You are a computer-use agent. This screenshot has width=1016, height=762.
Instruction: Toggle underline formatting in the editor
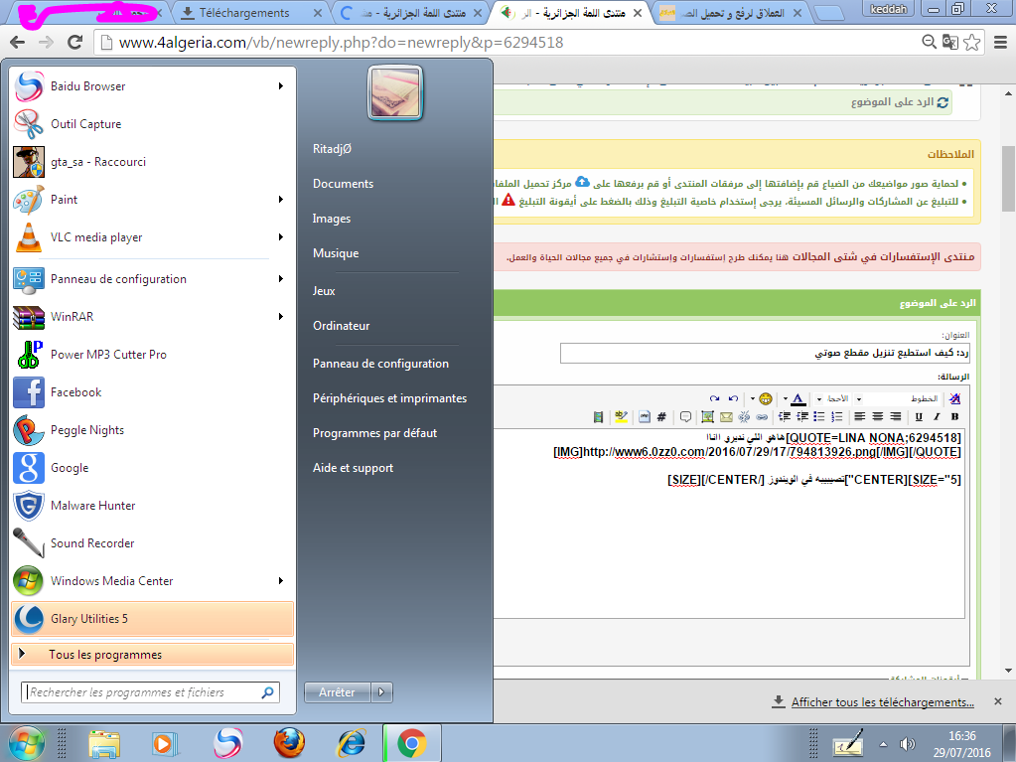919,416
